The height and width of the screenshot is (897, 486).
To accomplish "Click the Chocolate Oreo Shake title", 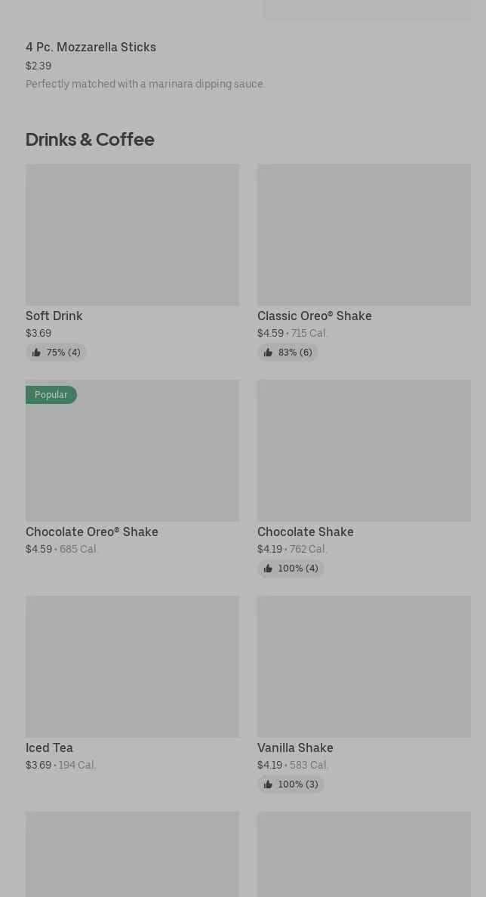I will [x=92, y=532].
